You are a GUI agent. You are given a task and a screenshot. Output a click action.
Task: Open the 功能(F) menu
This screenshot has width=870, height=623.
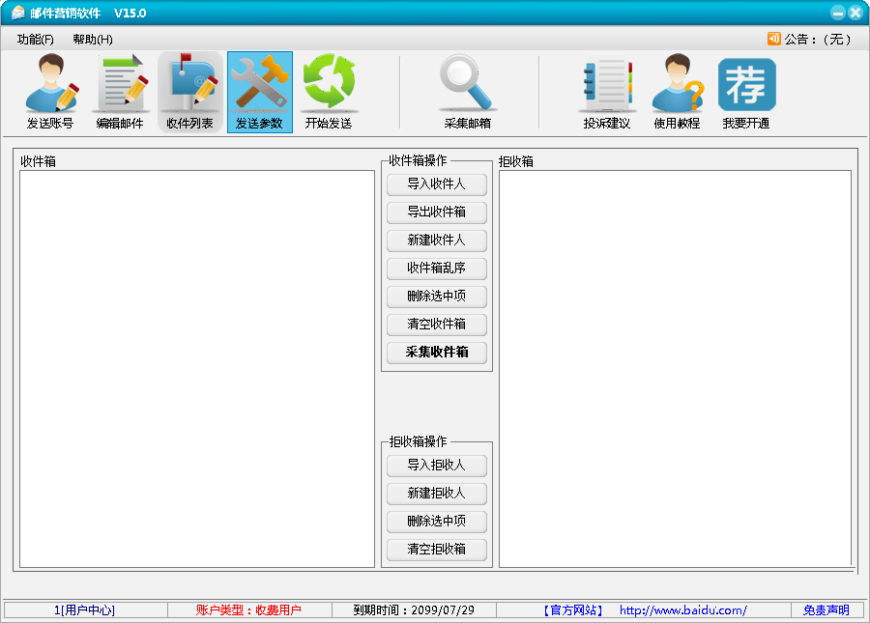pos(35,40)
